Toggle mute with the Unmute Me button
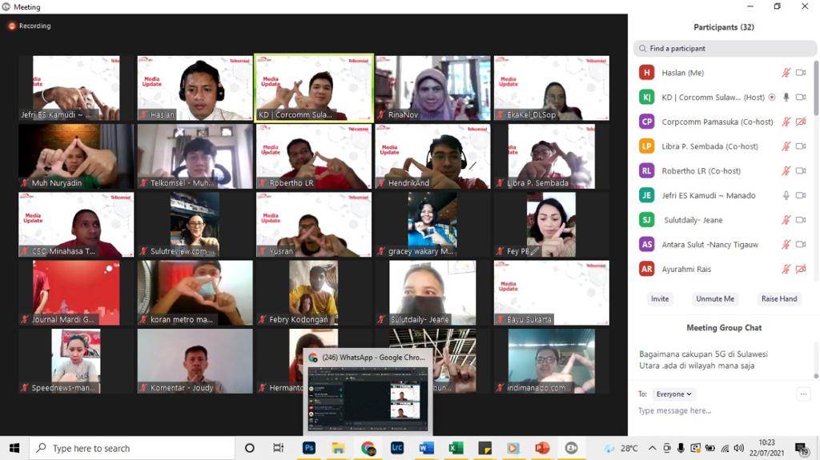This screenshot has width=820, height=460. click(714, 298)
